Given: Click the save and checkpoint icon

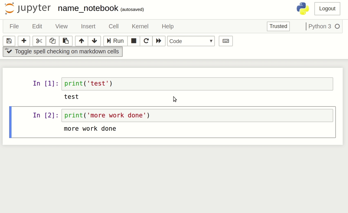Looking at the screenshot, I should 9,41.
